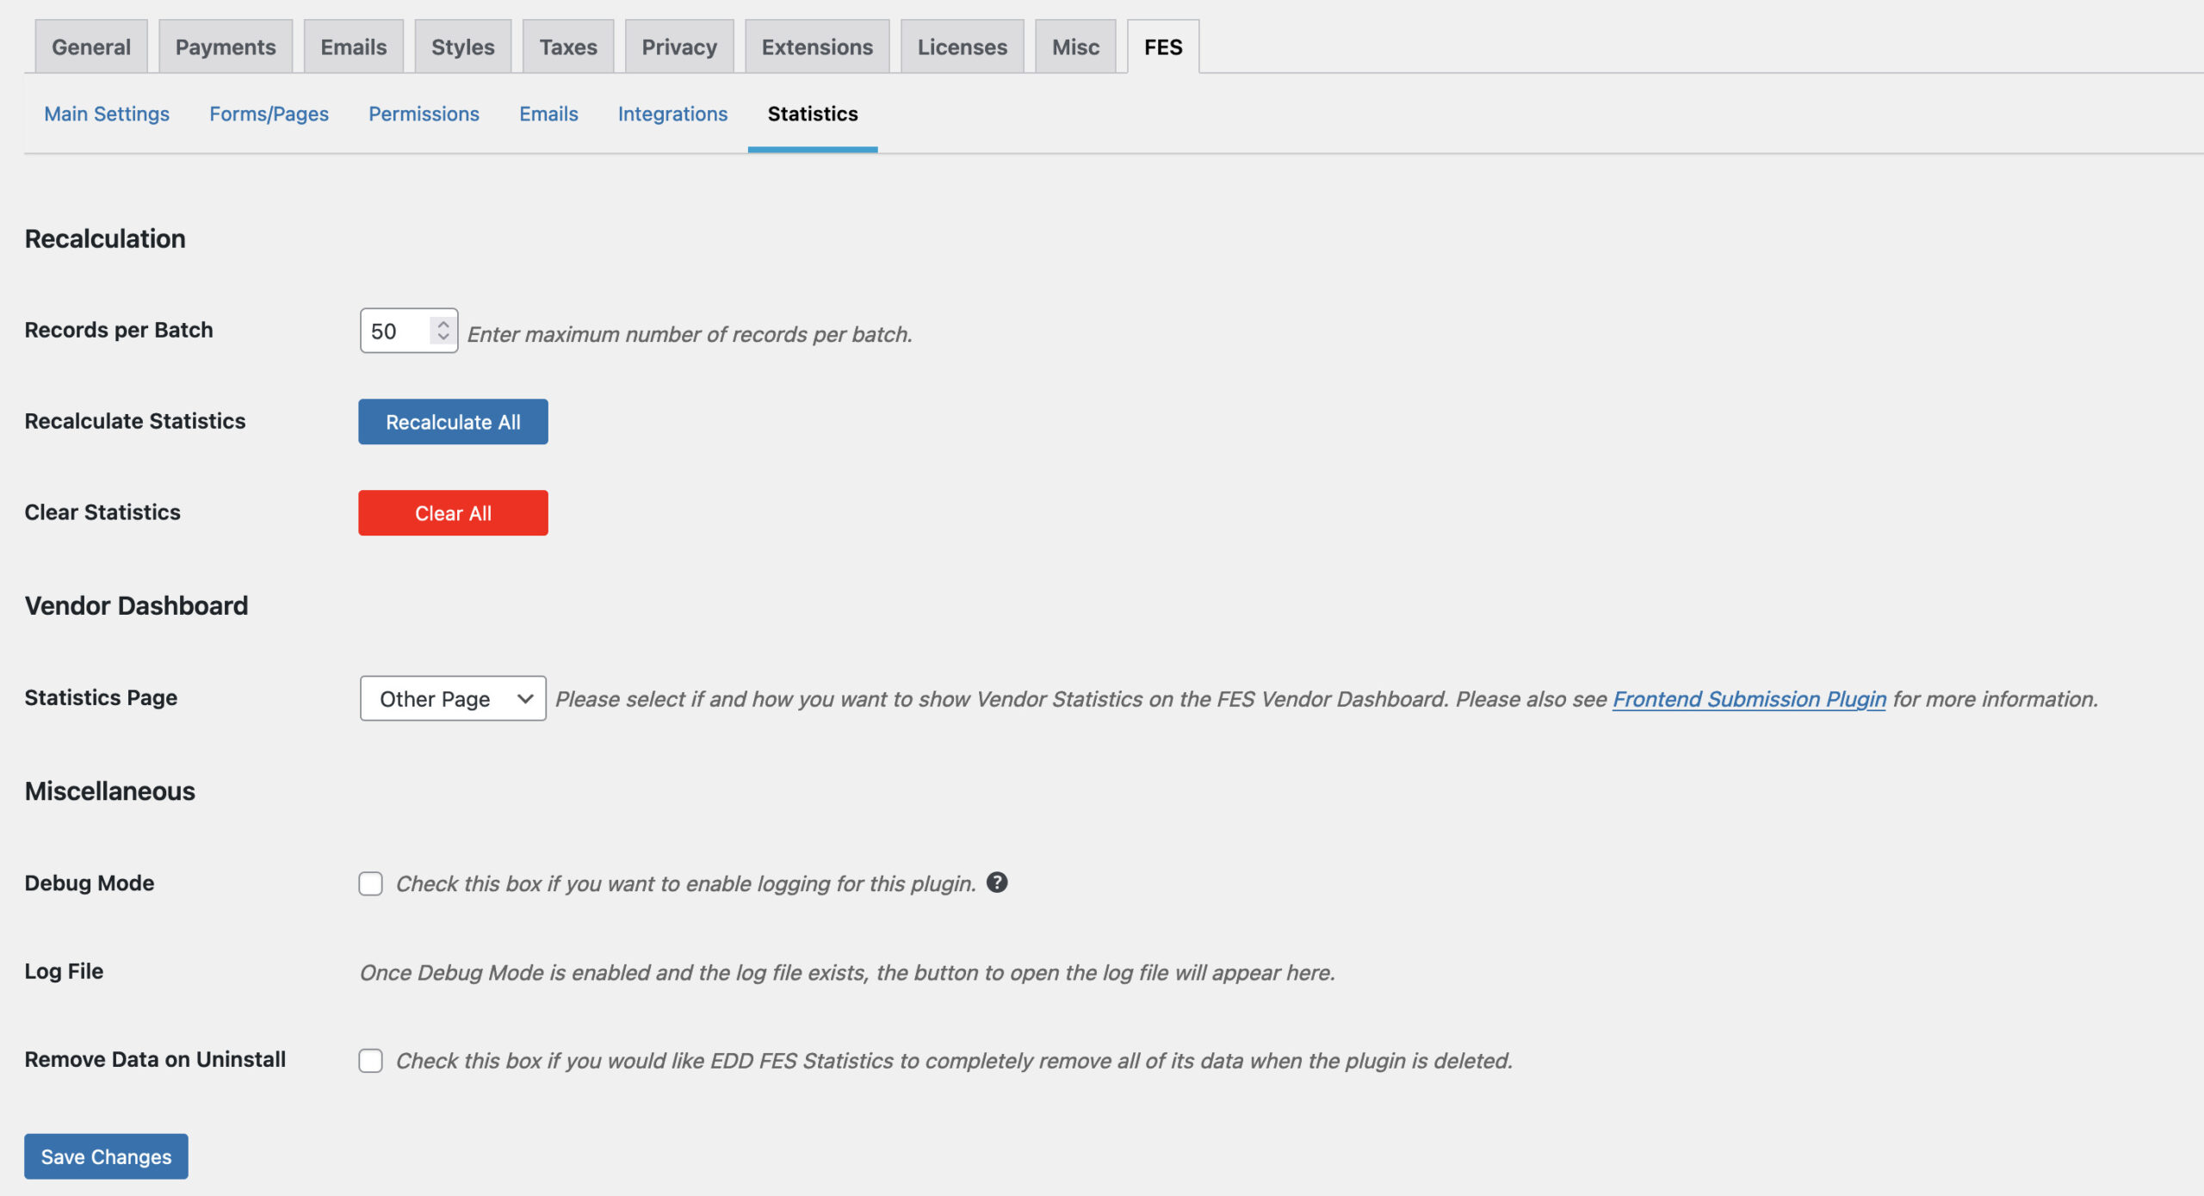Screen dimensions: 2204x1196
Task: Open the Misc tab
Action: coord(1075,46)
